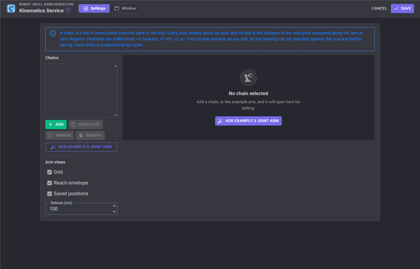This screenshot has width=420, height=269.
Task: Click the 'Arm views' section label
Action: coord(55,162)
